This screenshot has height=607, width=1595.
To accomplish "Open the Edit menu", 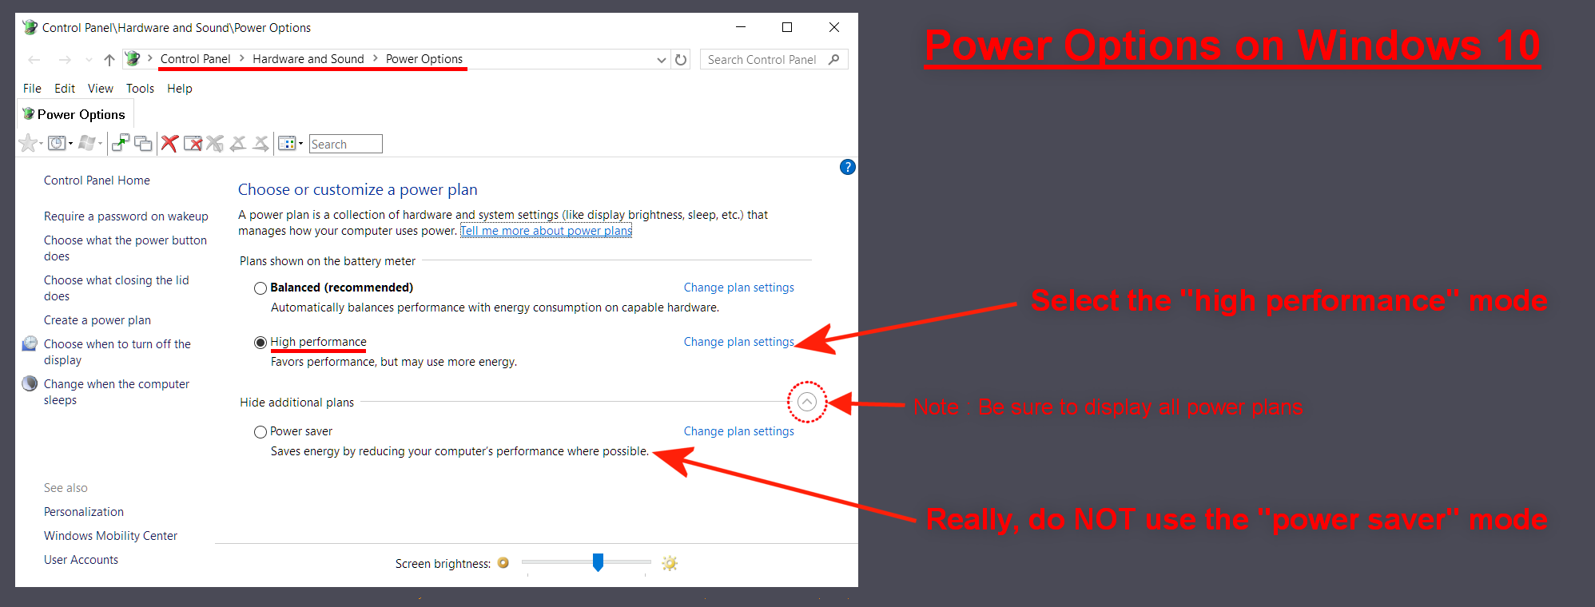I will pos(65,89).
